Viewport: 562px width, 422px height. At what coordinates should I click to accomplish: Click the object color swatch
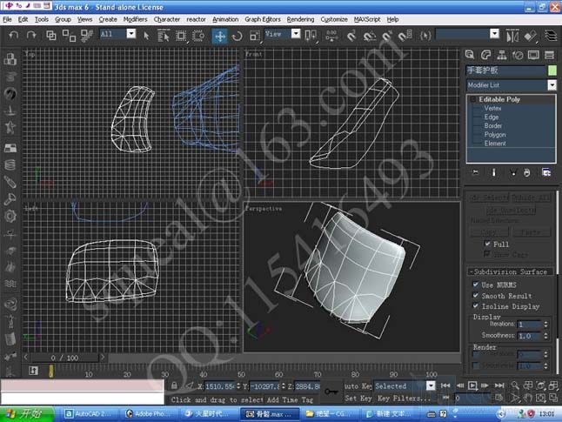pos(552,70)
